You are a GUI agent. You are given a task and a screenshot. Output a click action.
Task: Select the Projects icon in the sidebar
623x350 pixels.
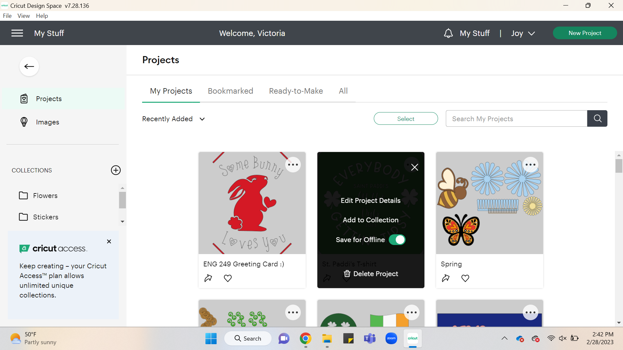24,99
